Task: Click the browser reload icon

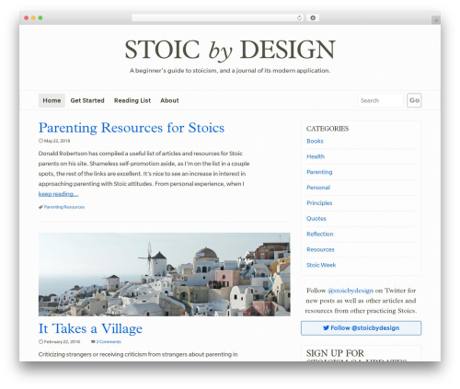Action: coord(299,18)
